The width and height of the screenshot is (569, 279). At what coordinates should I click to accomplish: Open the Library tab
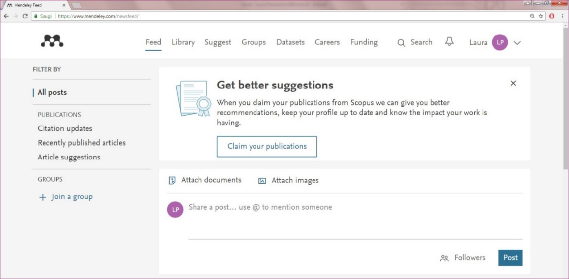coord(183,42)
